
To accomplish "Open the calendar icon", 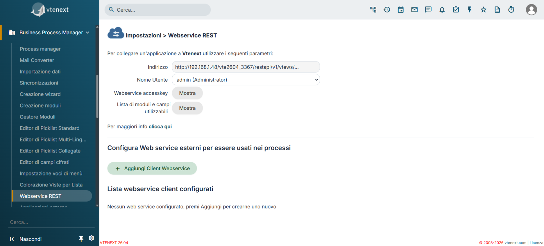I will click(401, 10).
